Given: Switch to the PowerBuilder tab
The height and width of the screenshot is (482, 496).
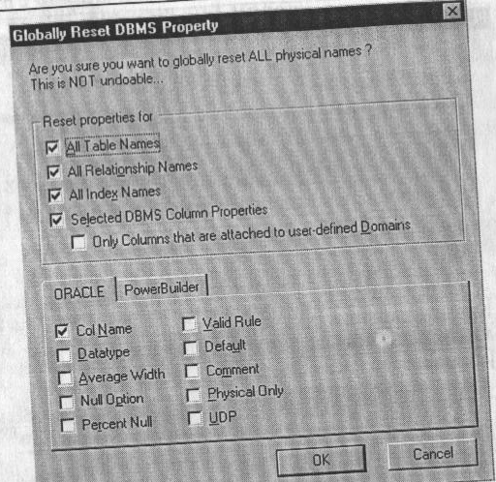Looking at the screenshot, I should click(162, 288).
